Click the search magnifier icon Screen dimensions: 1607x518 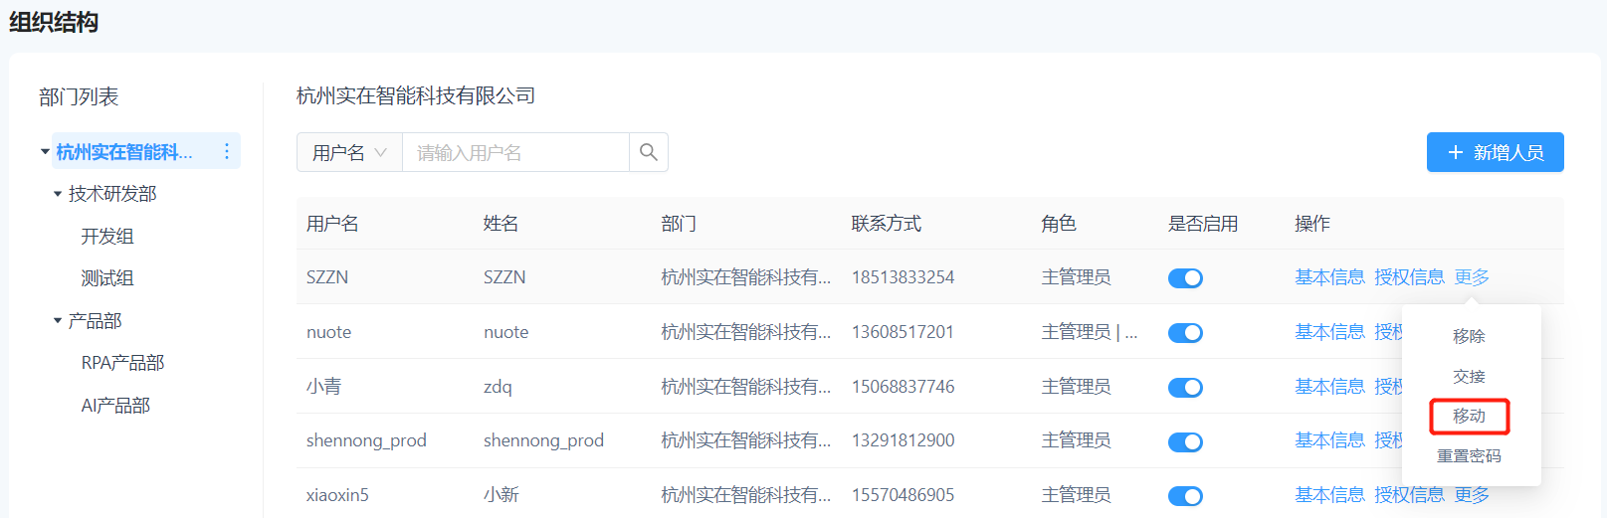click(x=648, y=152)
